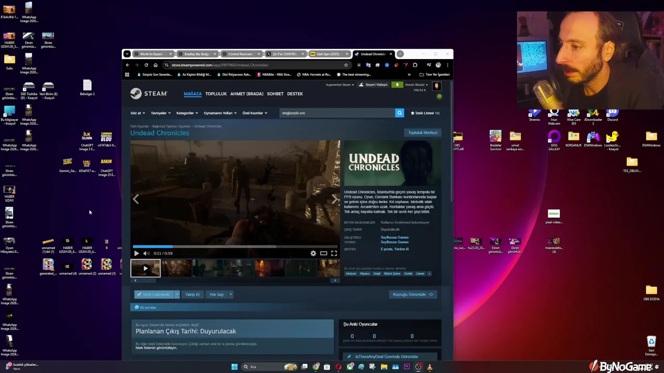Expand the Göz at dropdown

(x=137, y=113)
